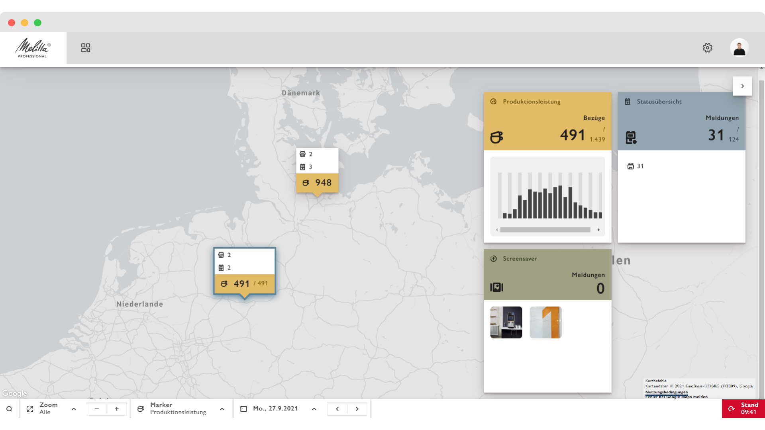Screen dimensions: 765x430
Task: Expand the Marker Produktionsleistung dropdown
Action: click(x=222, y=409)
